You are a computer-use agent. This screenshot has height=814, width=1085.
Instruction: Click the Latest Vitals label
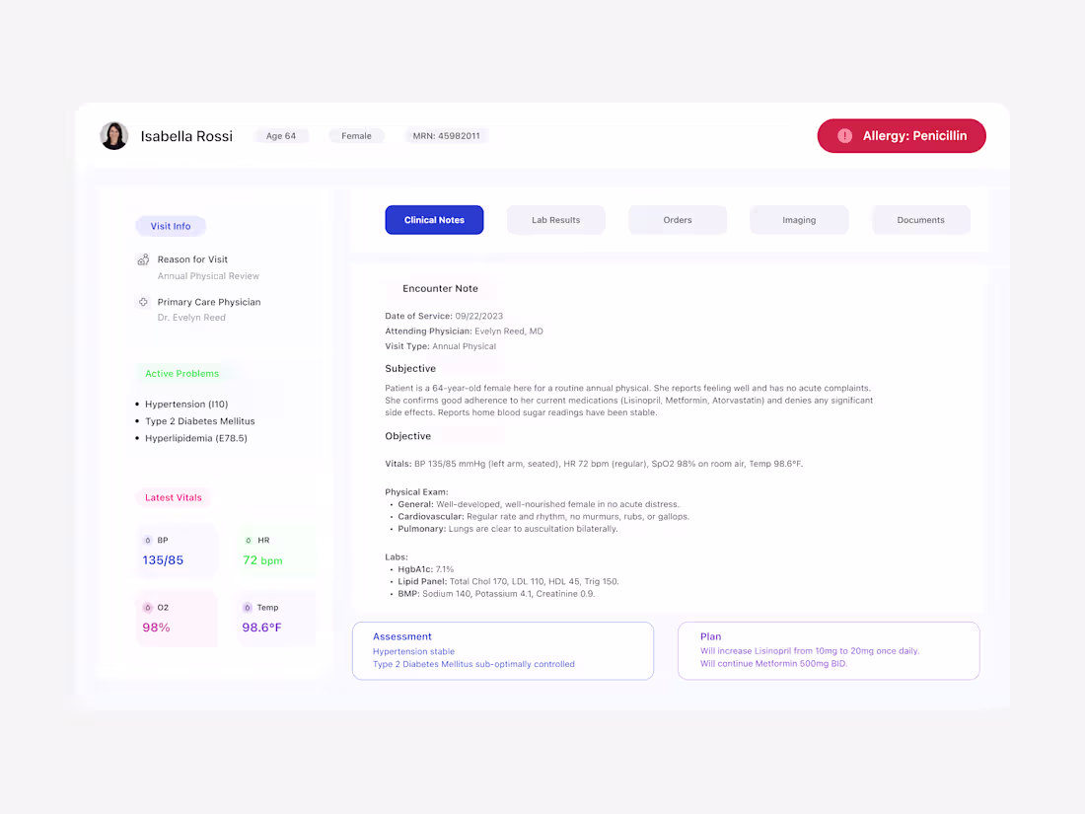[x=174, y=497]
